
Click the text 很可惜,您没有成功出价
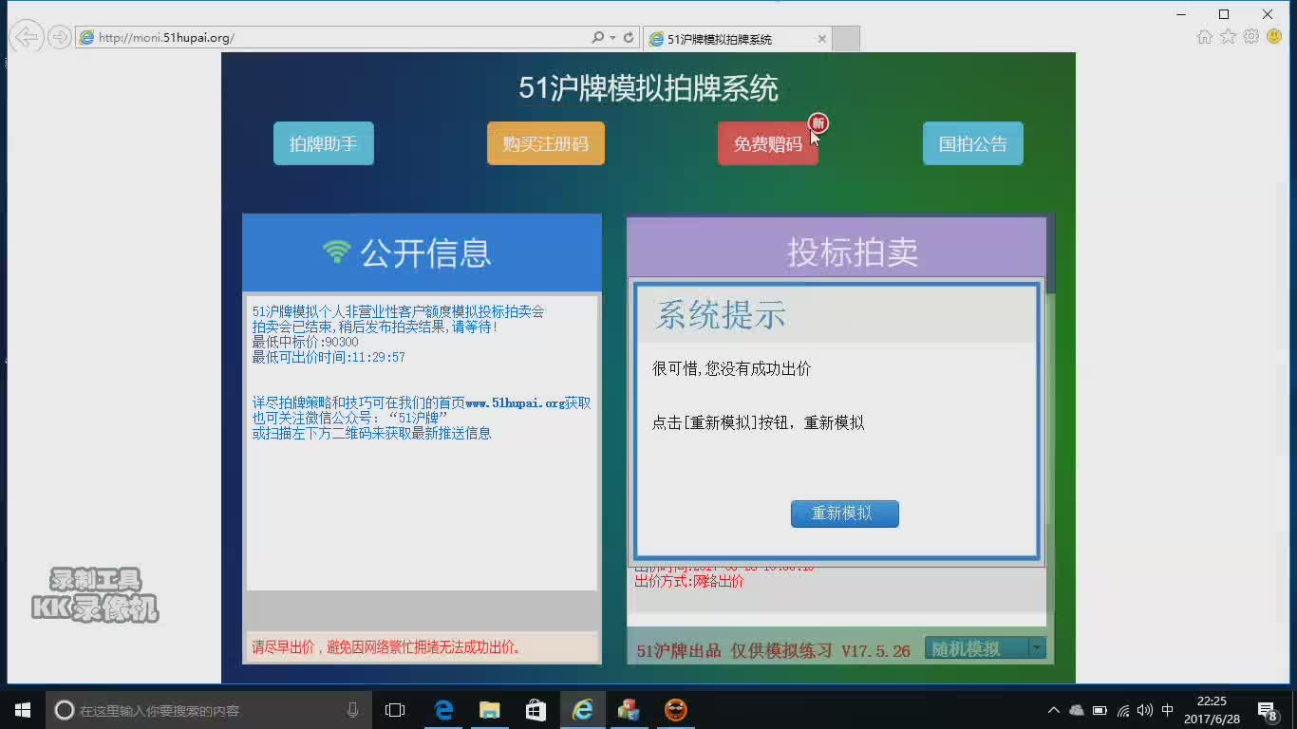(732, 368)
